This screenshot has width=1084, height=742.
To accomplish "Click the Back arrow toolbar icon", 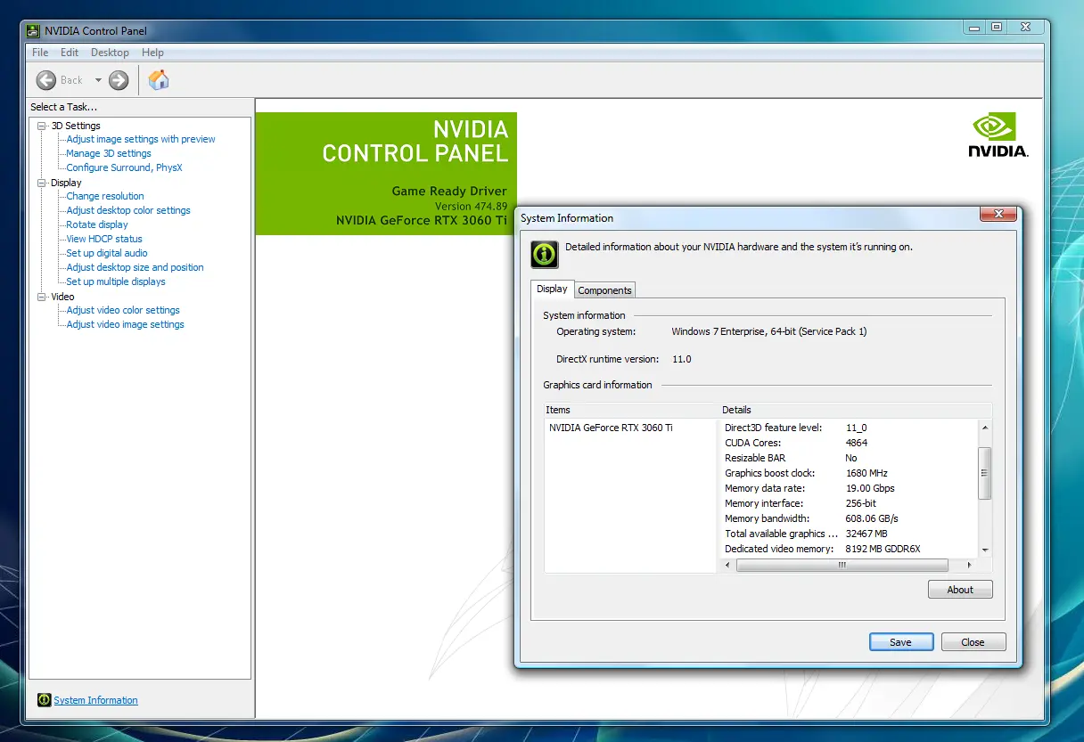I will tap(46, 80).
